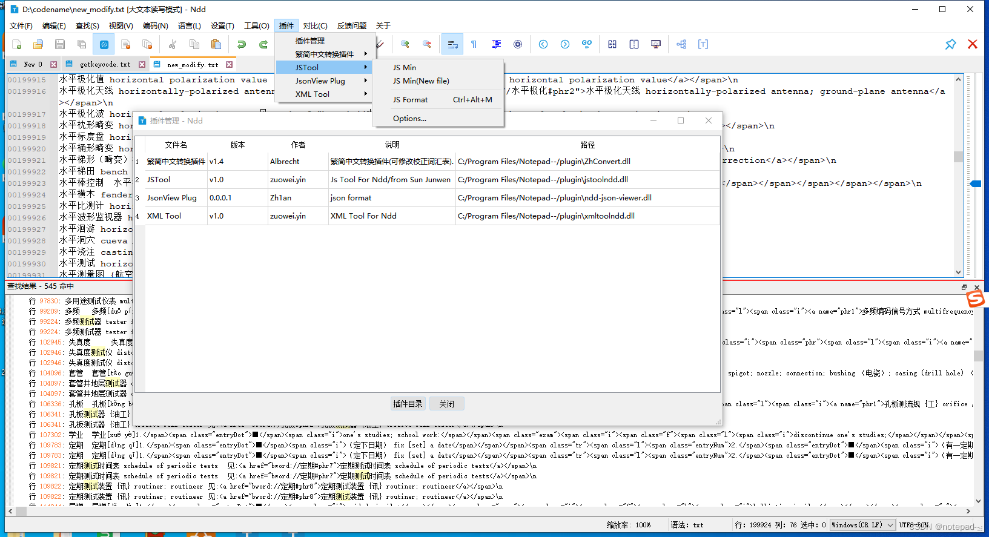Open the 查找(S) menu
This screenshot has width=989, height=537.
coord(87,25)
